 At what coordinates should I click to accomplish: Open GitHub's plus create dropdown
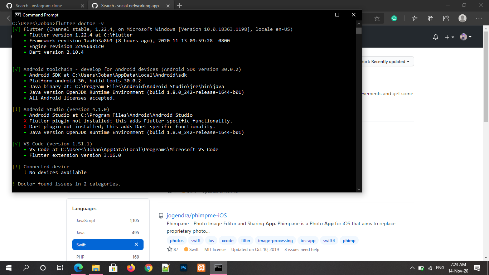tap(449, 37)
